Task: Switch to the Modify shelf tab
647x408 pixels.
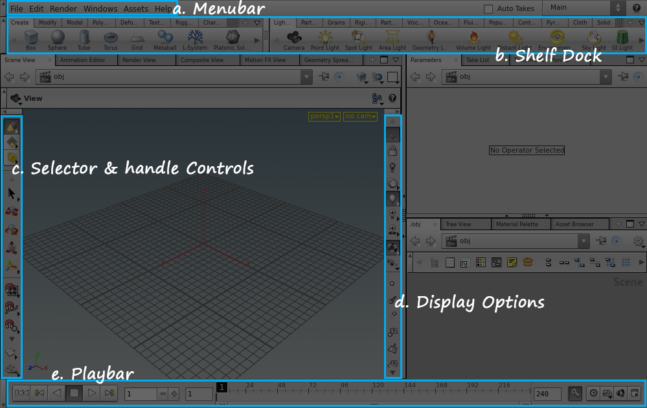Action: click(x=47, y=23)
